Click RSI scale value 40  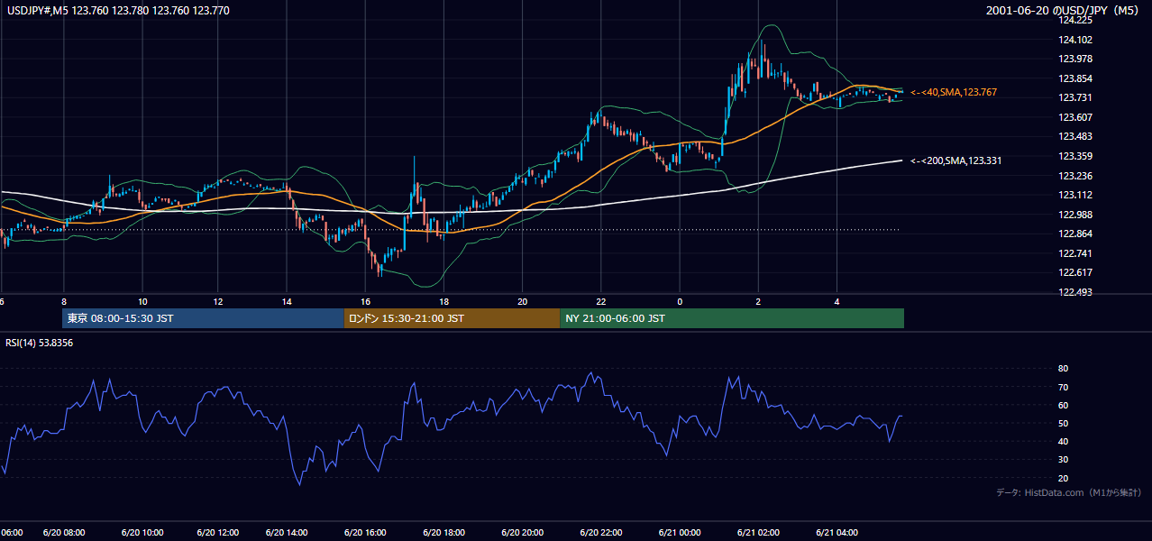tap(1064, 441)
